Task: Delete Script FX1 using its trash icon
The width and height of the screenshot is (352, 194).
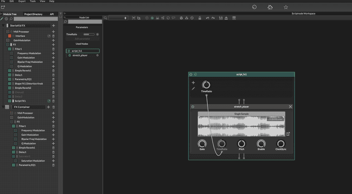Action: click(53, 100)
